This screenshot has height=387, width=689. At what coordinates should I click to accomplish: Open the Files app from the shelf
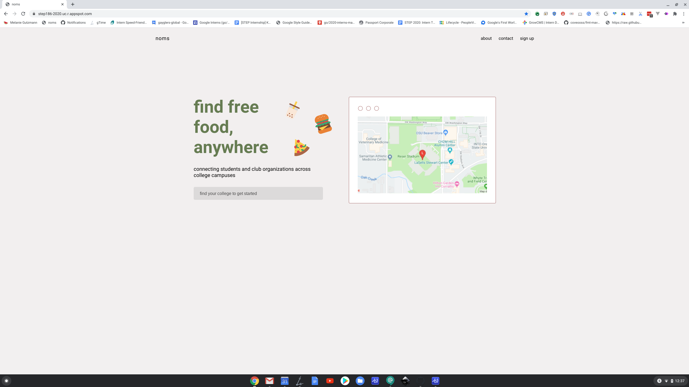point(360,381)
